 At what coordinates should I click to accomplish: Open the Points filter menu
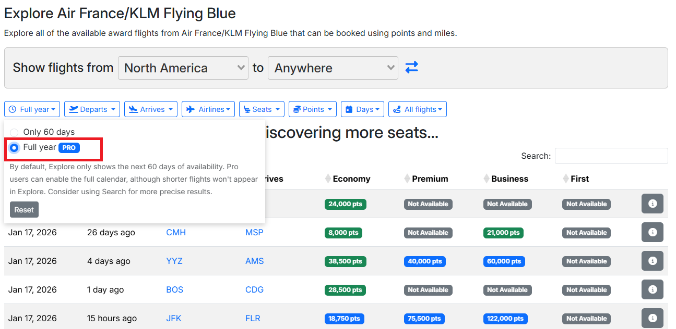point(312,109)
